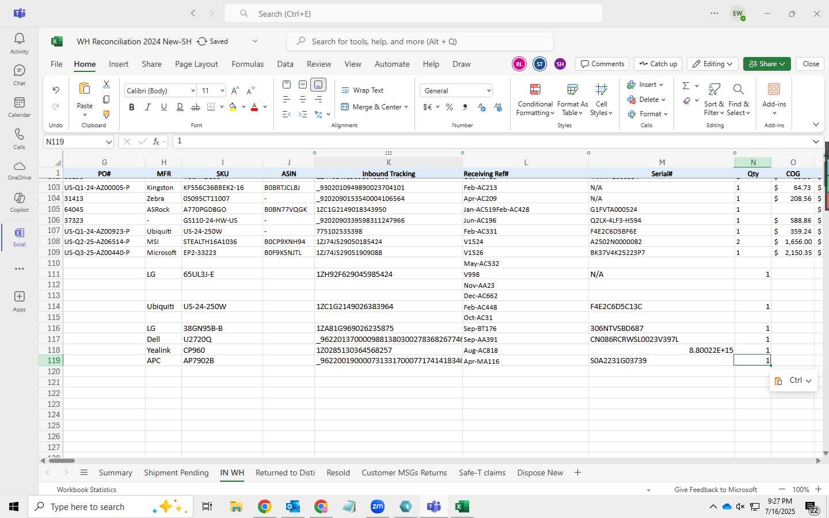Click Decrease font size icon

[250, 91]
